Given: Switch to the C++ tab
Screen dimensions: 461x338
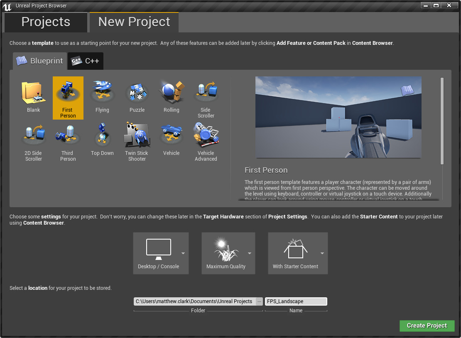Looking at the screenshot, I should [x=85, y=61].
